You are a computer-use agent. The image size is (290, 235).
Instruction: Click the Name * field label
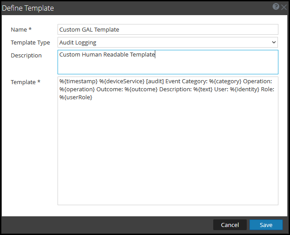tap(21, 29)
